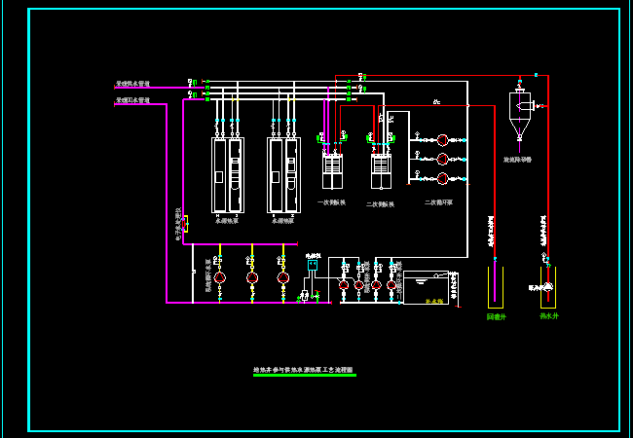Select the upper-left magenta pipe label
Image resolution: width=633 pixels, height=438 pixels.
point(132,85)
